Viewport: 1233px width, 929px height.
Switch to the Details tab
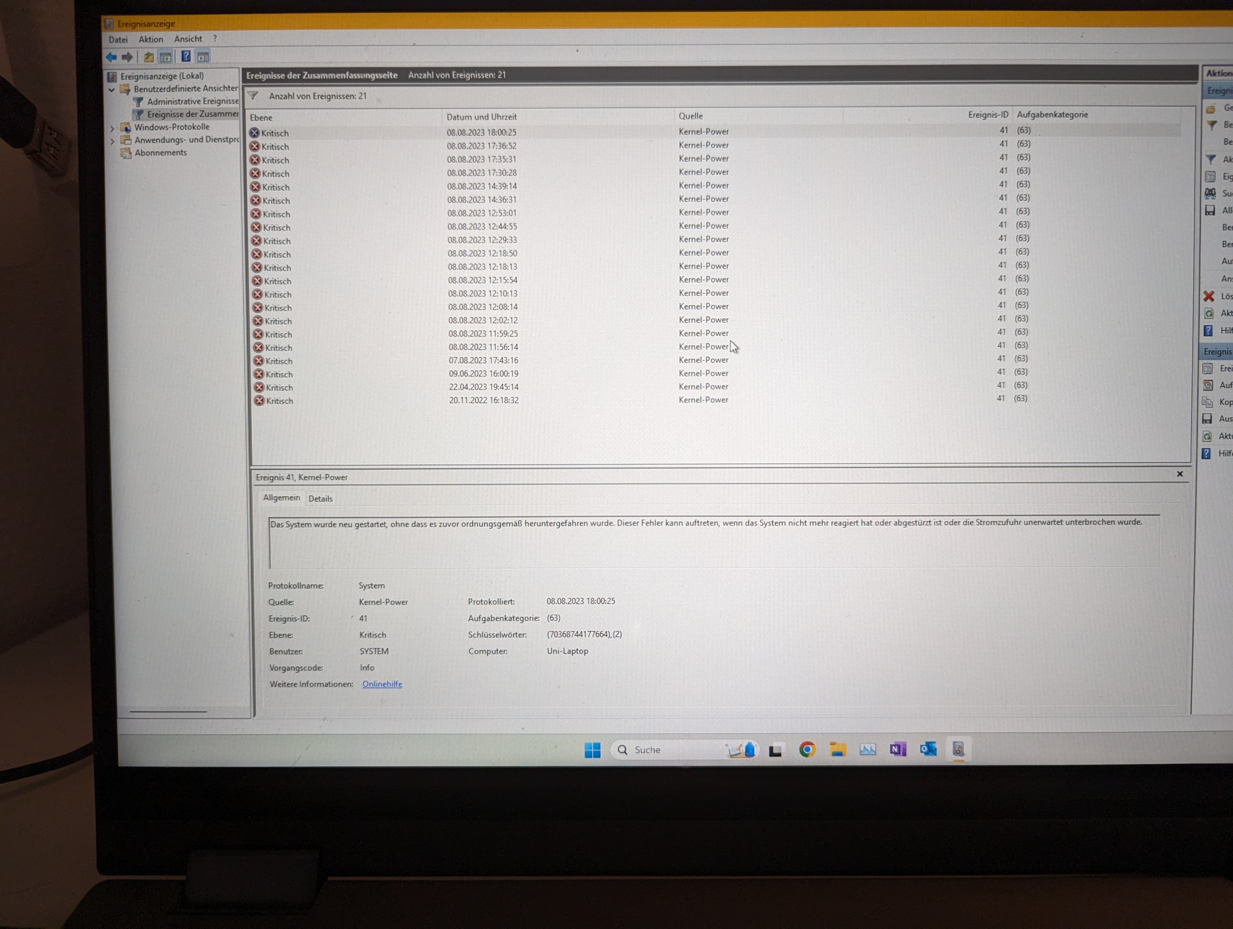click(320, 499)
